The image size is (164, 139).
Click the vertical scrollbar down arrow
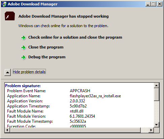pyautogui.click(x=156, y=125)
